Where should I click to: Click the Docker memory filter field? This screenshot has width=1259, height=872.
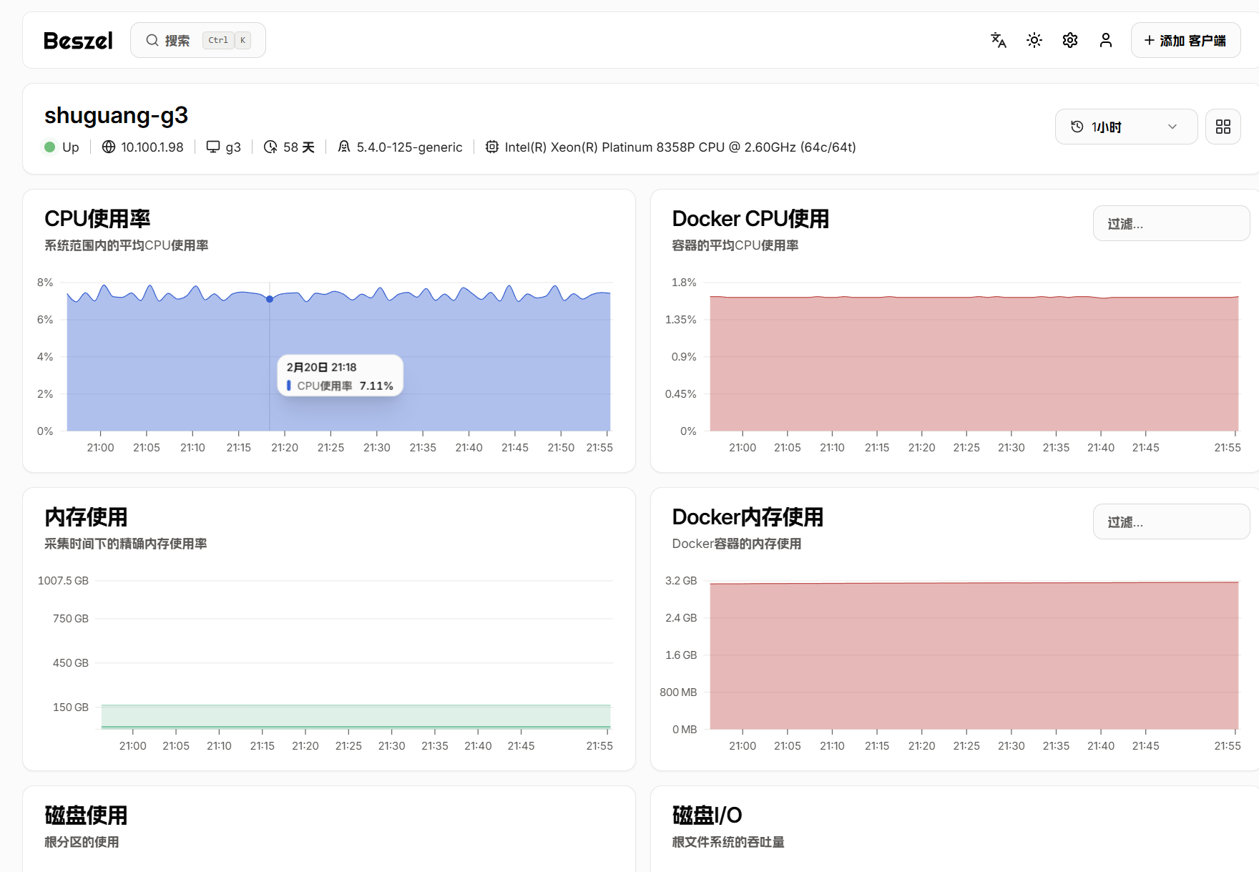coord(1170,522)
